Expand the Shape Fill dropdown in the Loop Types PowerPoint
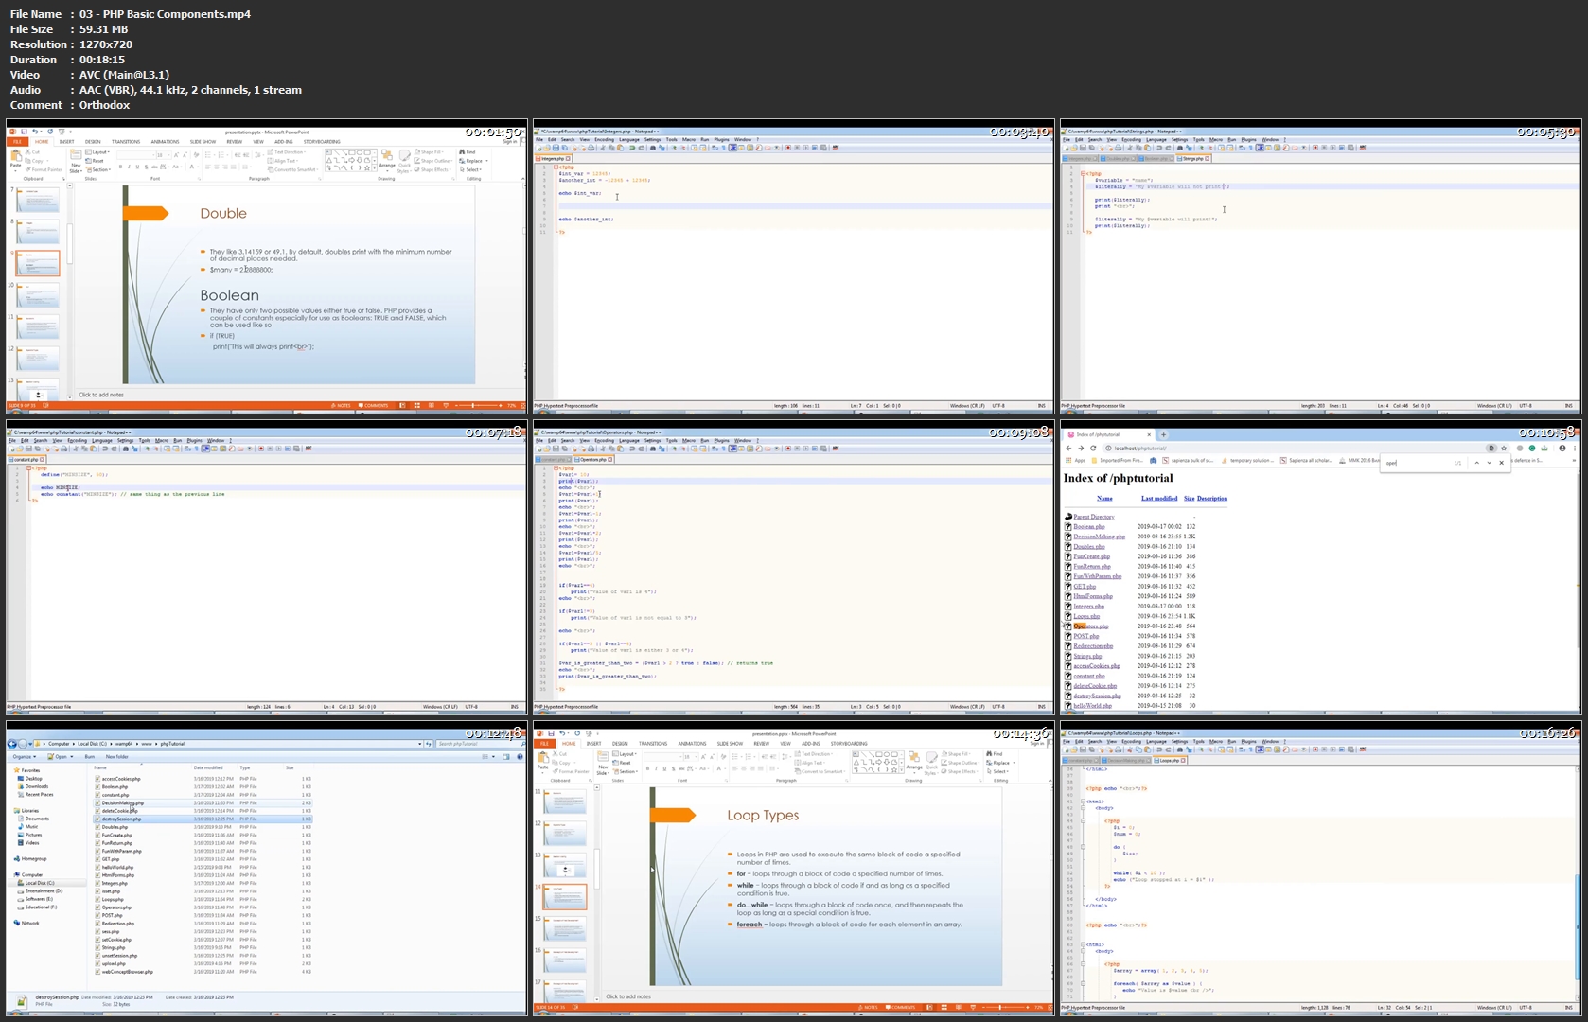 [x=958, y=754]
